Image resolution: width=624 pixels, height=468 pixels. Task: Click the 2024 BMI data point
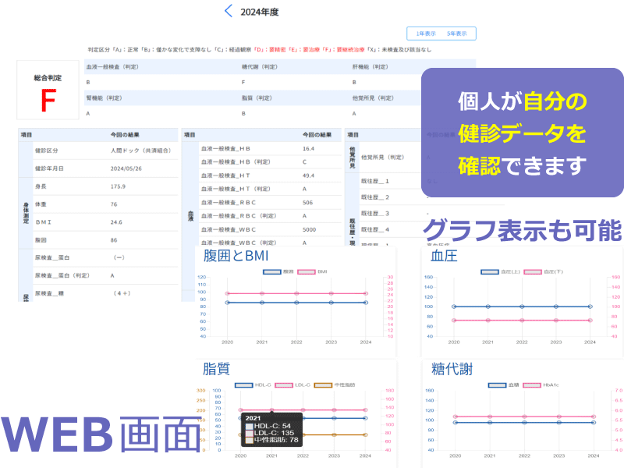pyautogui.click(x=365, y=293)
